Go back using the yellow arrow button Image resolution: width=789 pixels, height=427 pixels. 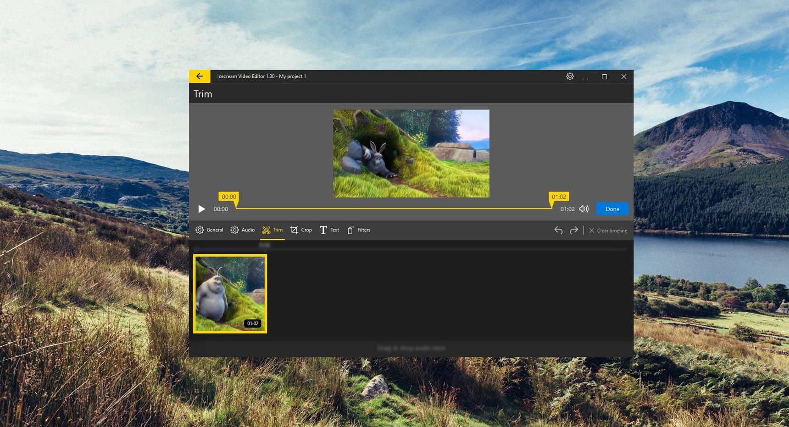[200, 77]
